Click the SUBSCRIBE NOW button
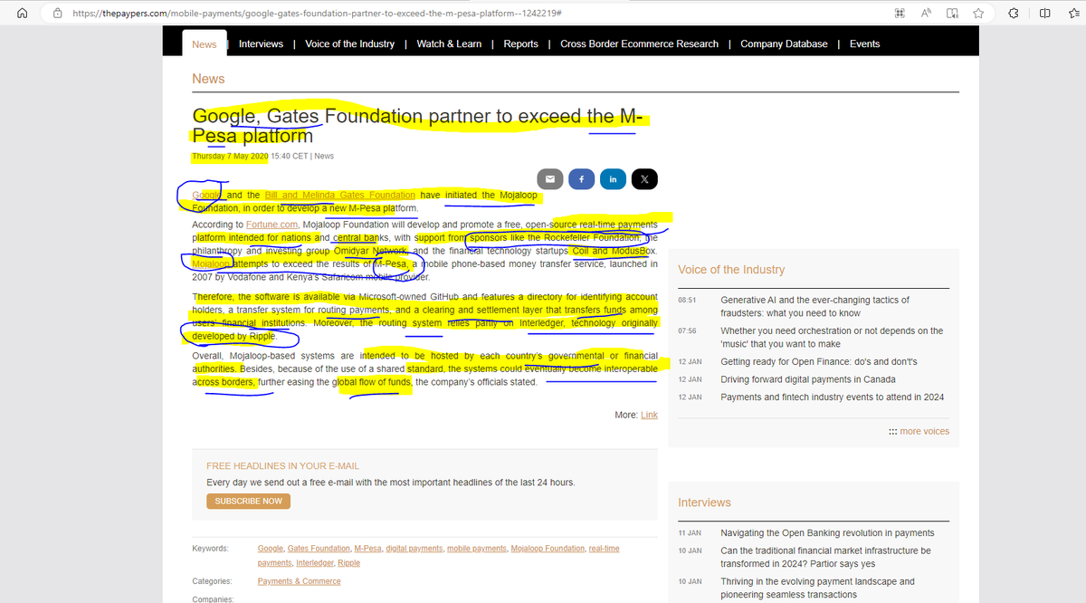Screen dimensions: 1086x603 [249, 501]
